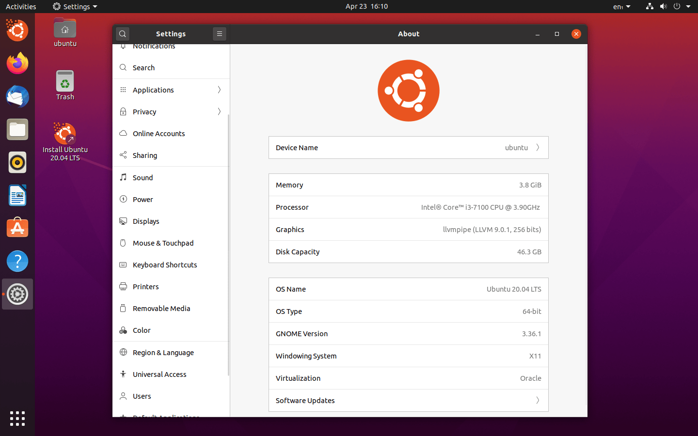Show all applications grid
The width and height of the screenshot is (698, 436).
pos(17,418)
